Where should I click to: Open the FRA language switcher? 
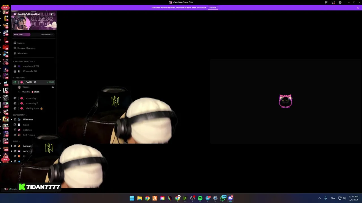click(x=333, y=198)
